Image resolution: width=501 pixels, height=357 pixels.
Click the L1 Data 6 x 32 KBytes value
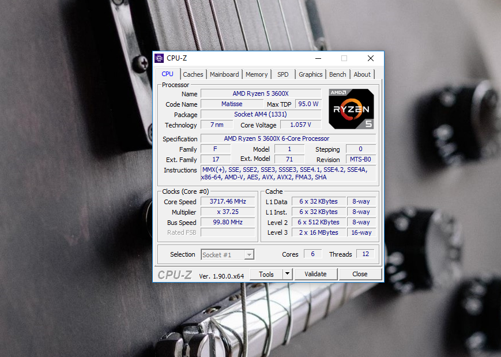pos(319,201)
